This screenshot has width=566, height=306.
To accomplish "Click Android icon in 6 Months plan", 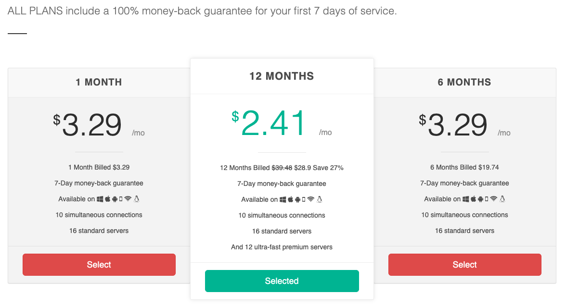I will [x=480, y=199].
